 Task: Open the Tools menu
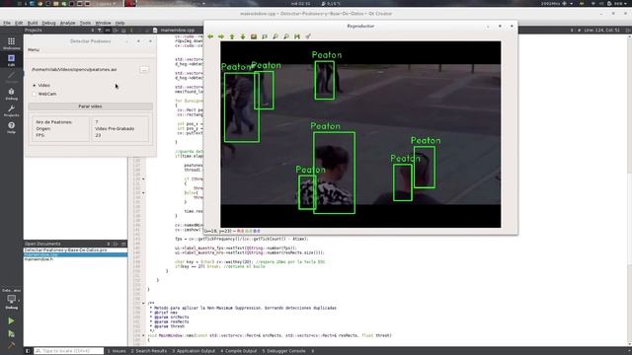point(86,23)
